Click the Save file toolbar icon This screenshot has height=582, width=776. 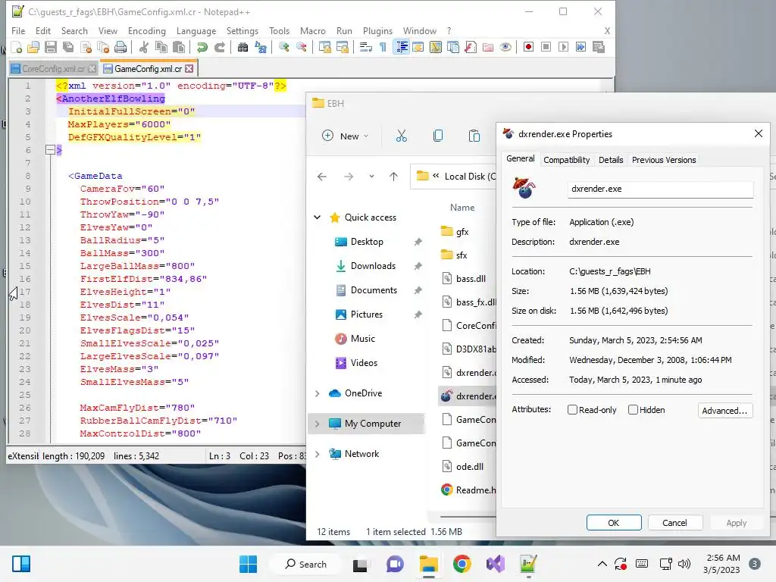tap(51, 47)
